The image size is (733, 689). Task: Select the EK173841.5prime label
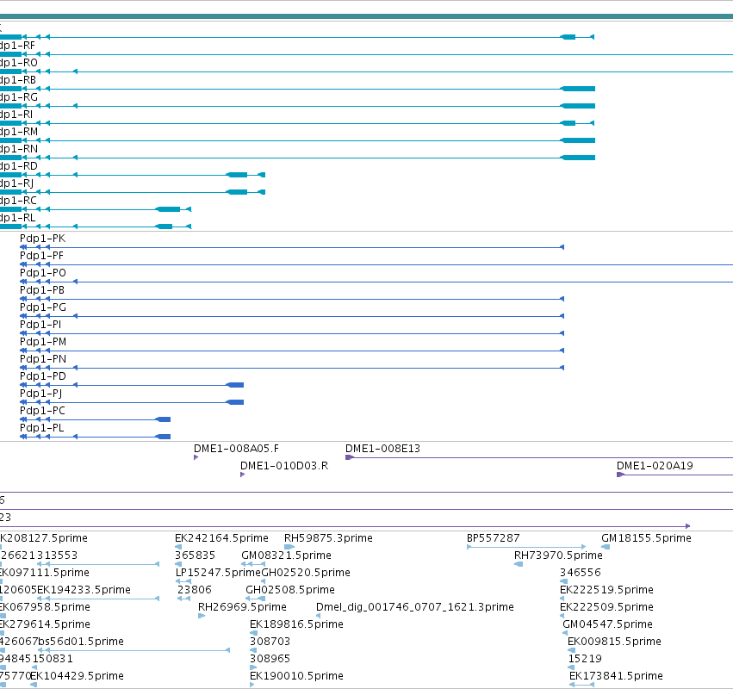(x=616, y=676)
